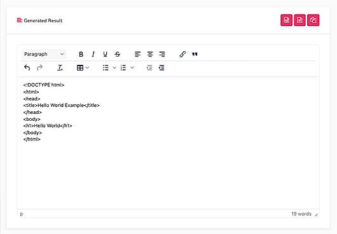The image size is (337, 234).
Task: Click the closing </head> line
Action: [x=32, y=112]
